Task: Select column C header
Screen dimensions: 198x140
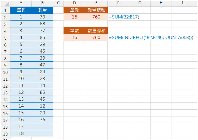Action: click(58, 3)
